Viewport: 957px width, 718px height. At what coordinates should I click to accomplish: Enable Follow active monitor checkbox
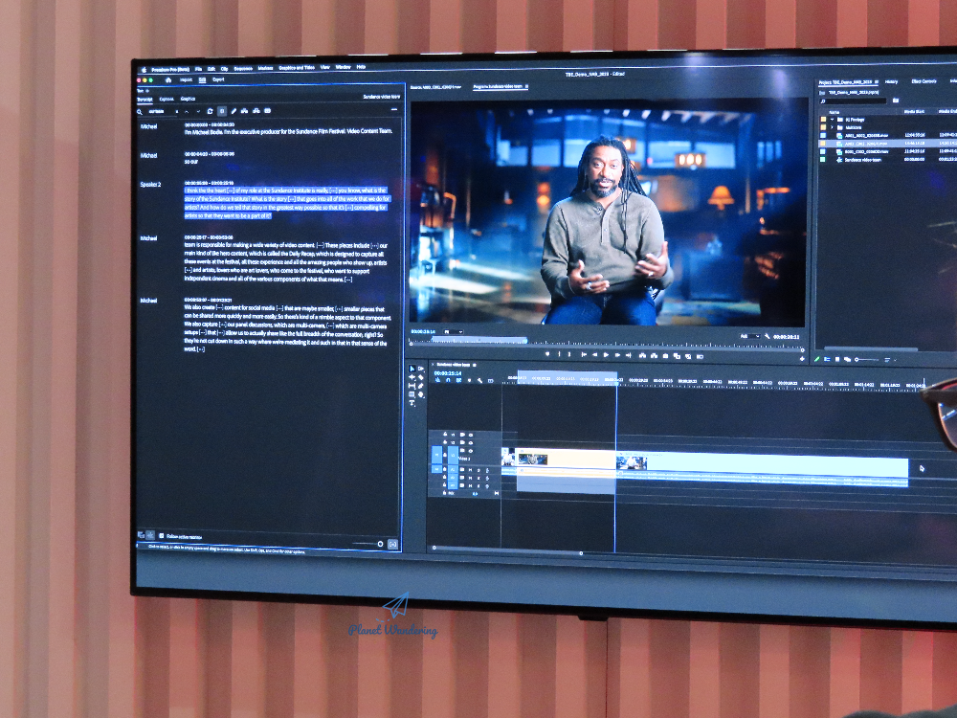coord(161,536)
